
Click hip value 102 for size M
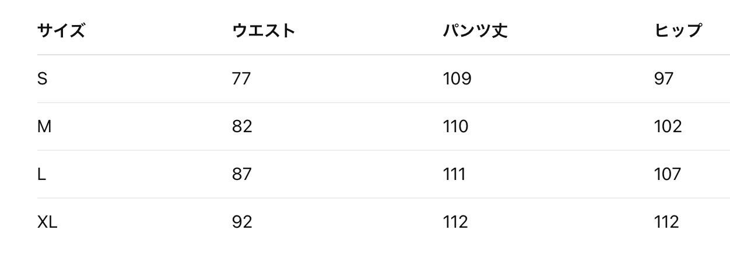point(668,126)
